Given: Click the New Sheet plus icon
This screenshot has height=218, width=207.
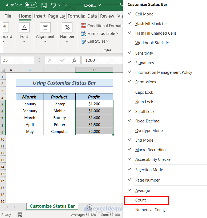Looking at the screenshot, I should [90, 207].
